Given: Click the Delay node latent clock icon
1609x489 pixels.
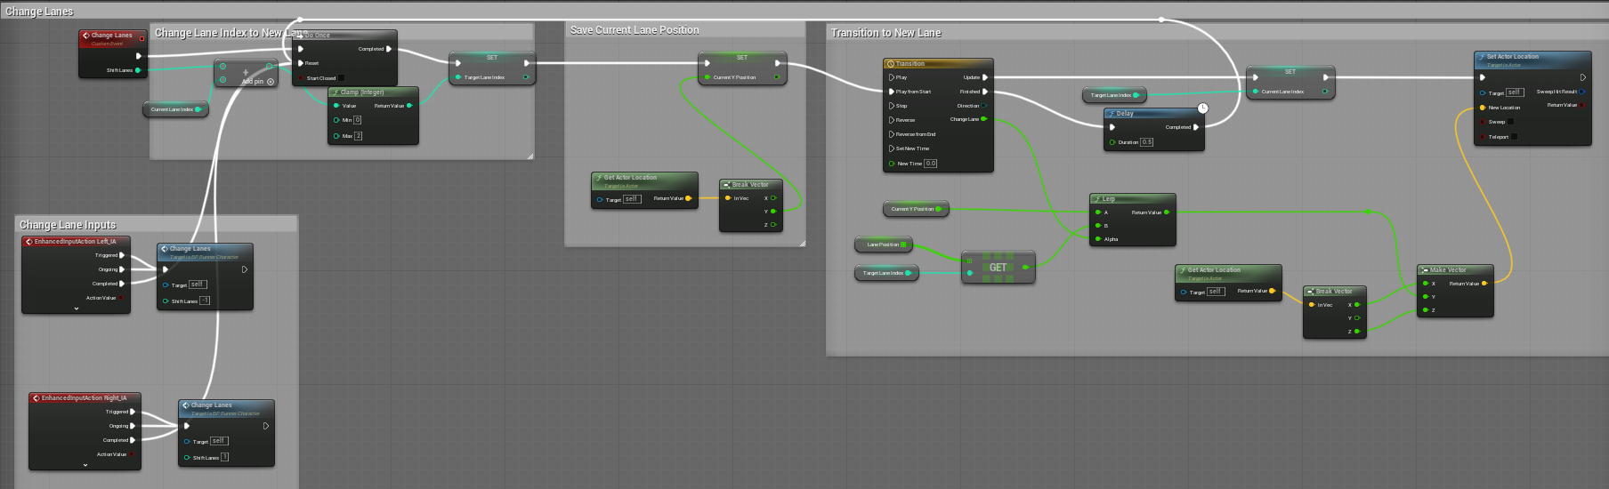Looking at the screenshot, I should (1202, 108).
